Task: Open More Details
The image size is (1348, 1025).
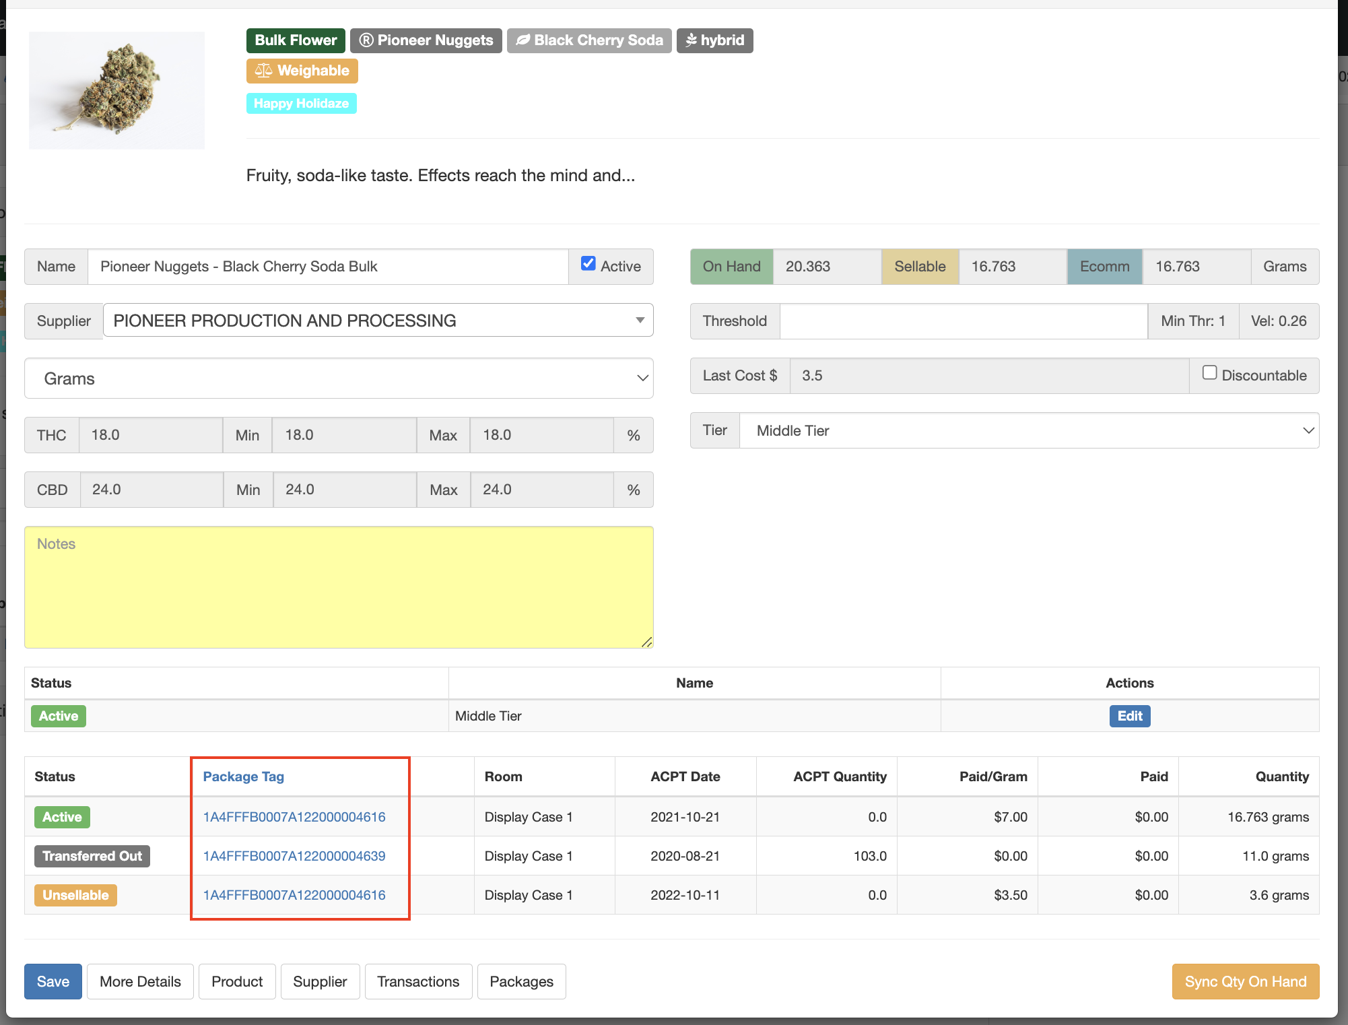Action: pos(140,982)
